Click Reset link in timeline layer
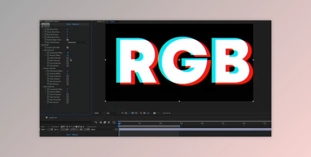Screen dimensions: 311x157 pos(68,135)
